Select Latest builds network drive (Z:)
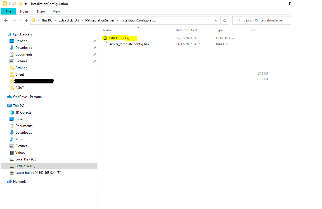This screenshot has height=209, width=322. (38, 173)
